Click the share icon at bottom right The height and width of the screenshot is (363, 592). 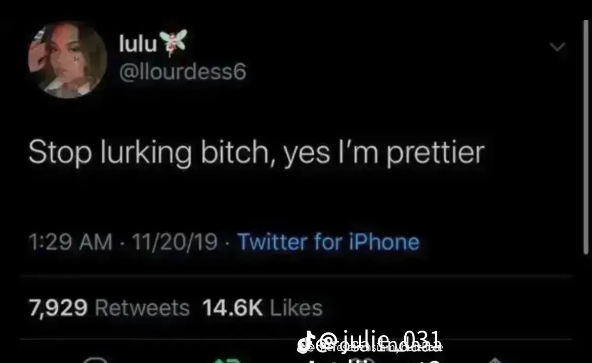coord(495,359)
